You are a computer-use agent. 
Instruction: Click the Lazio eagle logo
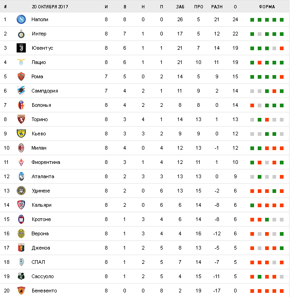click(x=21, y=62)
